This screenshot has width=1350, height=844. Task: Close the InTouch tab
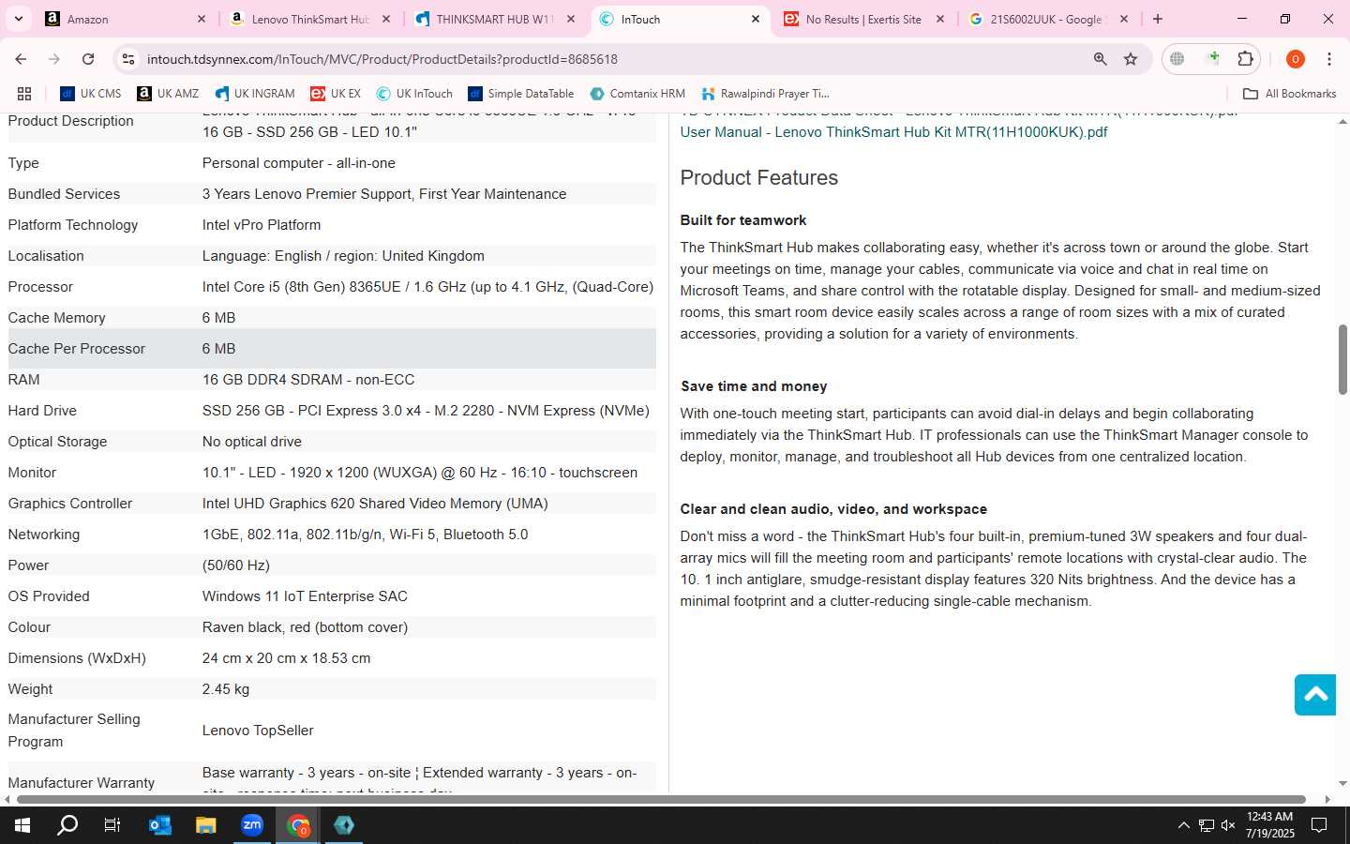[756, 19]
